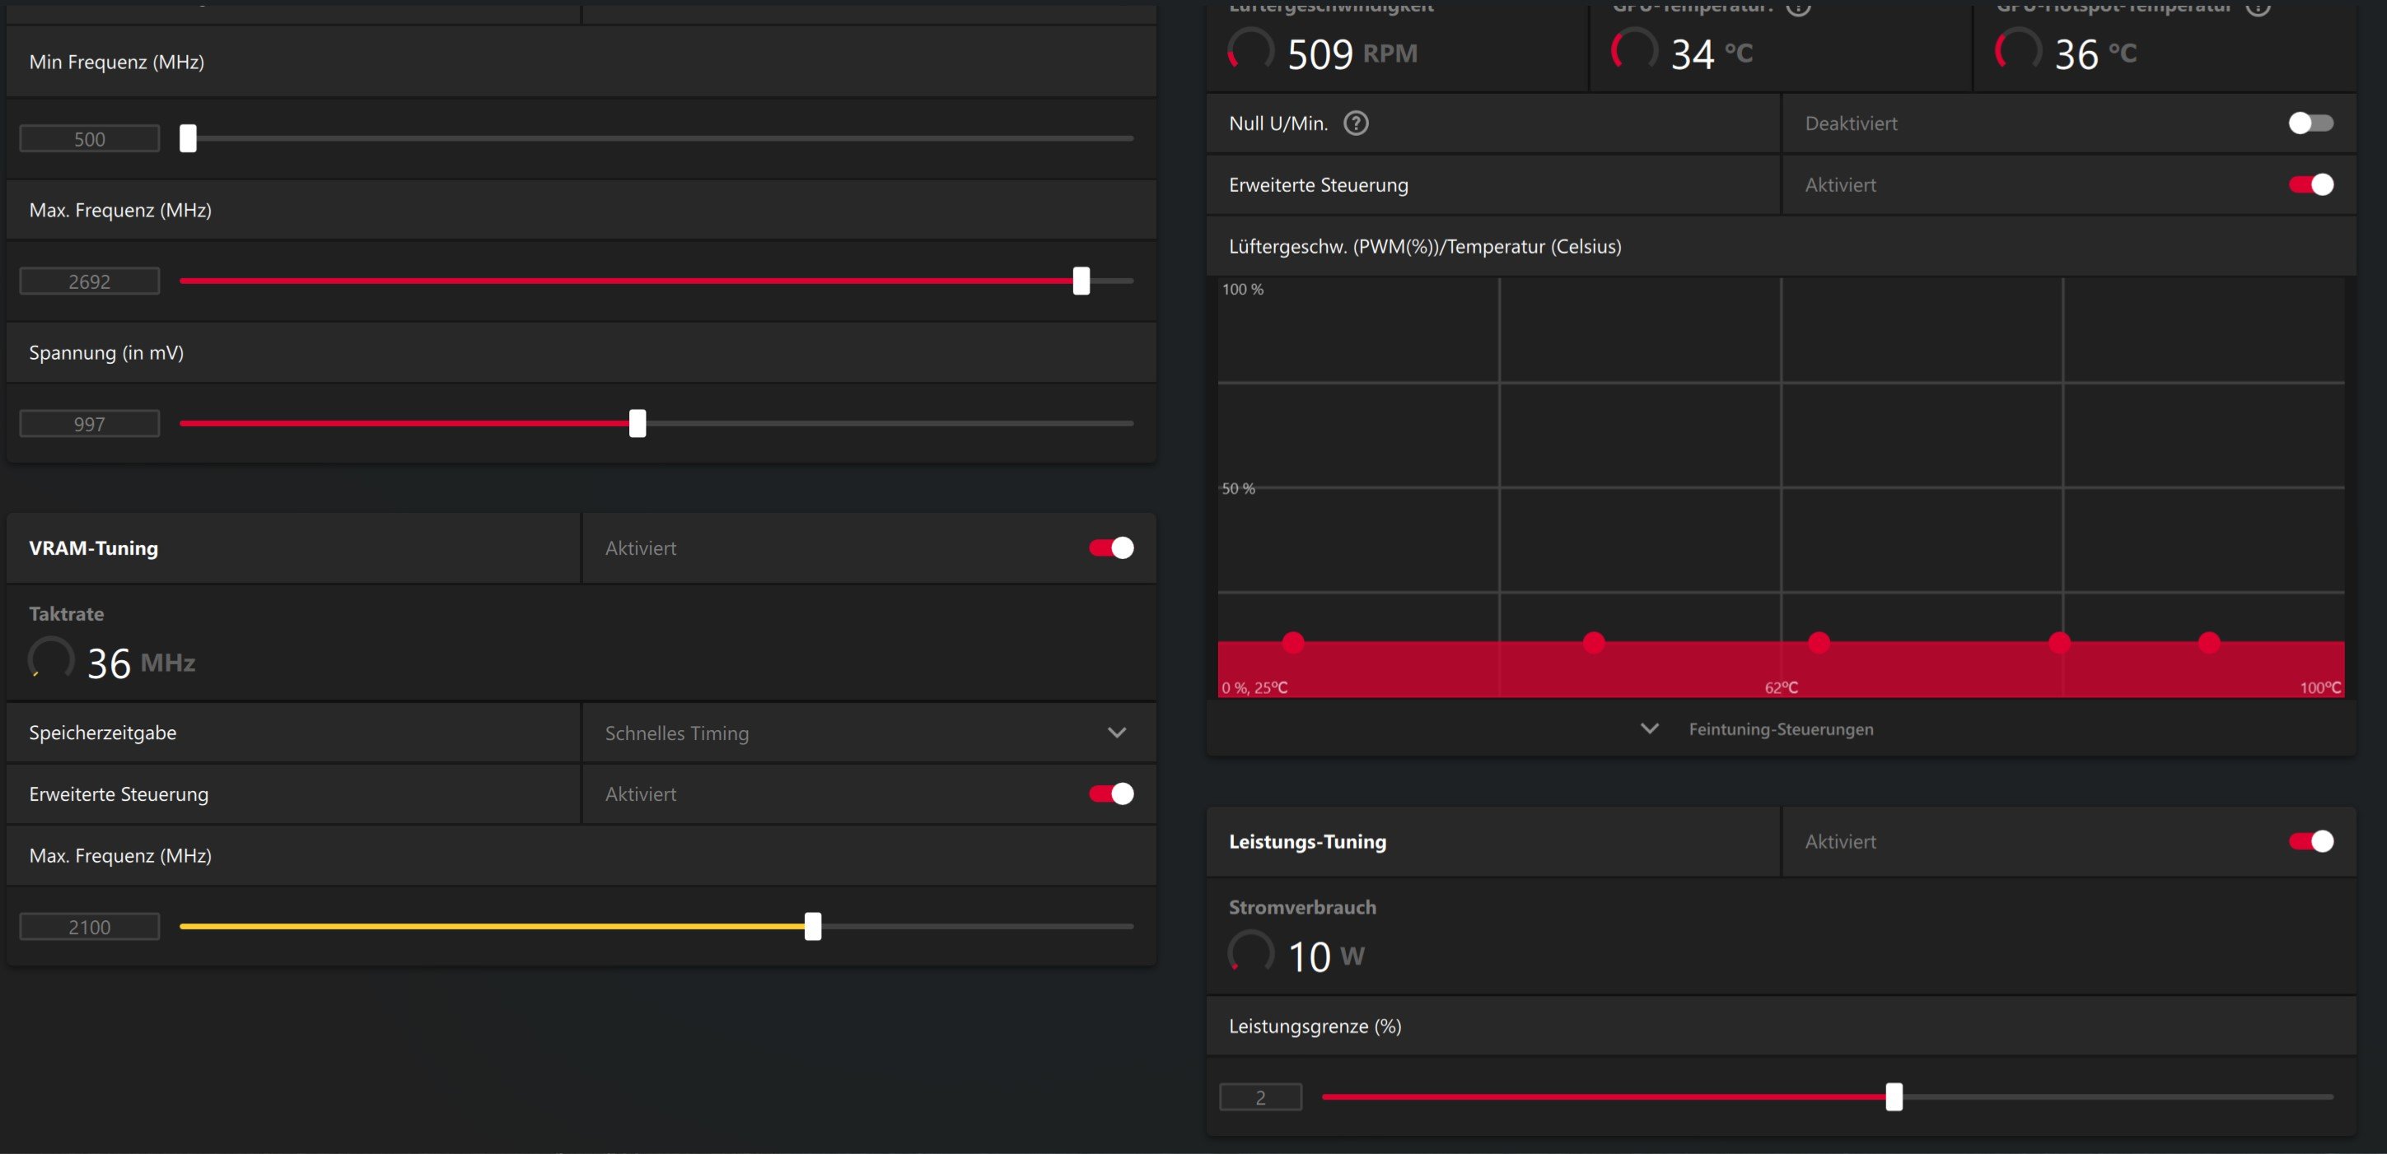Click GPU-Hotspot-Temperatur info icon at top
The height and width of the screenshot is (1154, 2387).
2257,7
